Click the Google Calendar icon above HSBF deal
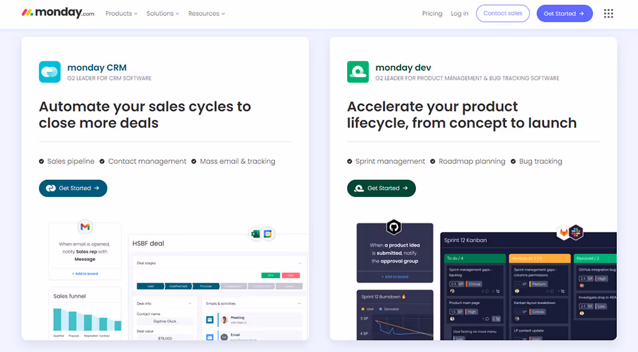The width and height of the screenshot is (638, 352). (x=268, y=234)
